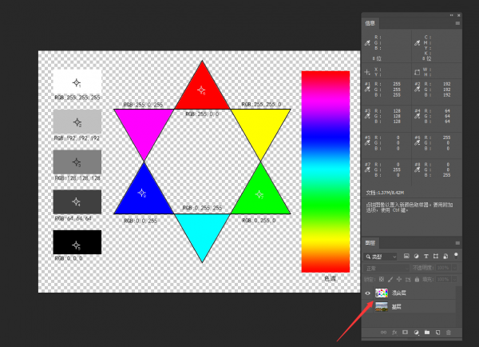Viewport: 479px width, 347px height.
Task: Click the 混合层 layer name
Action: (399, 293)
